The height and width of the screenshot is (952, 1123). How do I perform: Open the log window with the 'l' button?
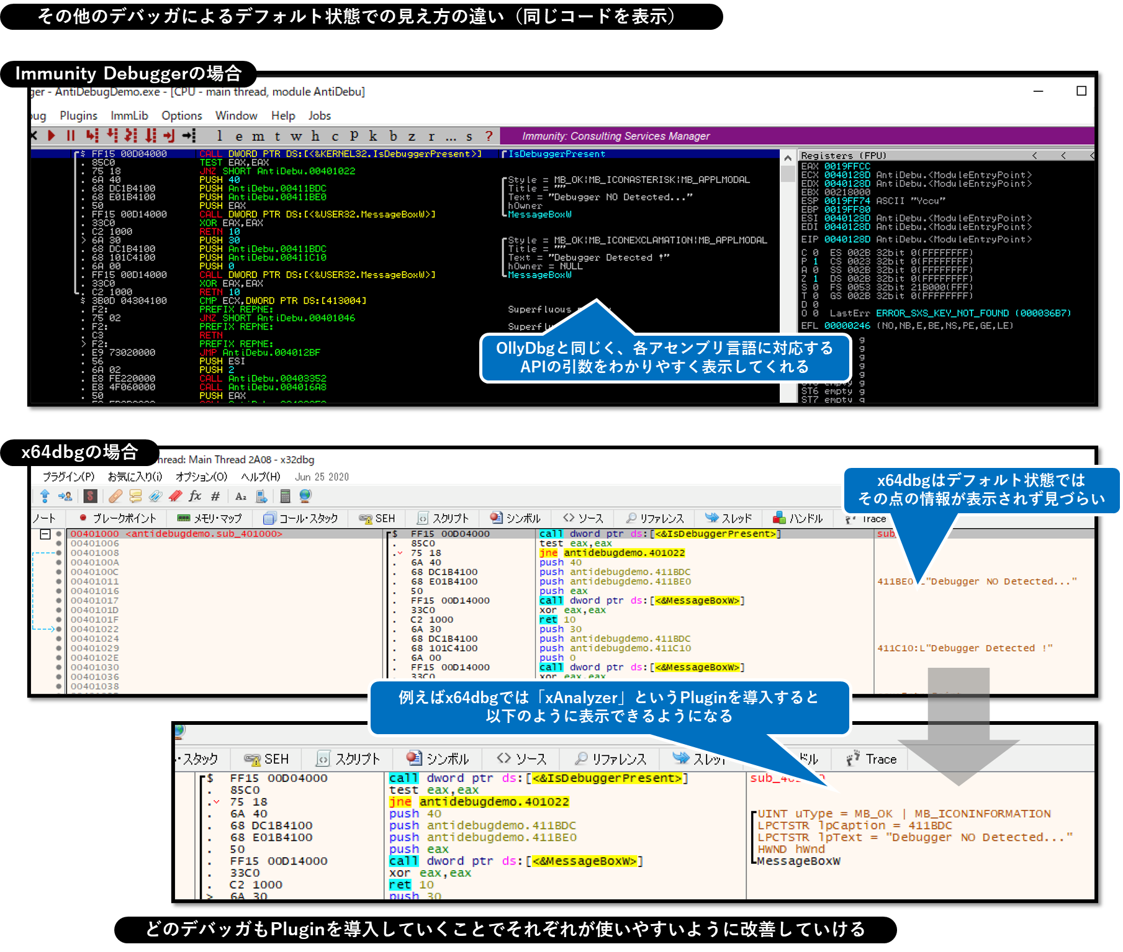[220, 135]
